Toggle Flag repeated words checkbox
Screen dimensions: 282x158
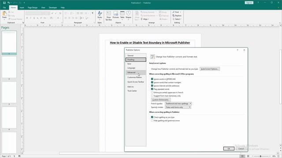click(x=152, y=89)
